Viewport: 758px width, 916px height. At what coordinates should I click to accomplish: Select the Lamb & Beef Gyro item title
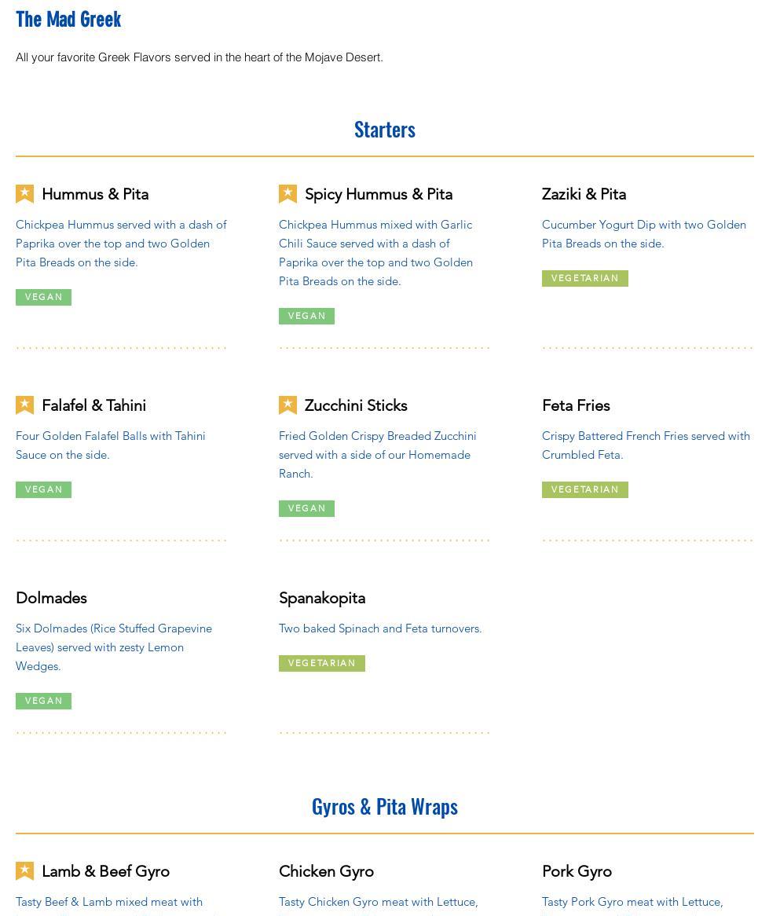point(106,871)
